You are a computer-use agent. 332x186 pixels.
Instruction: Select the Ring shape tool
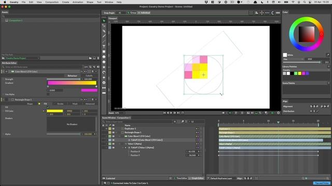[x=104, y=83]
